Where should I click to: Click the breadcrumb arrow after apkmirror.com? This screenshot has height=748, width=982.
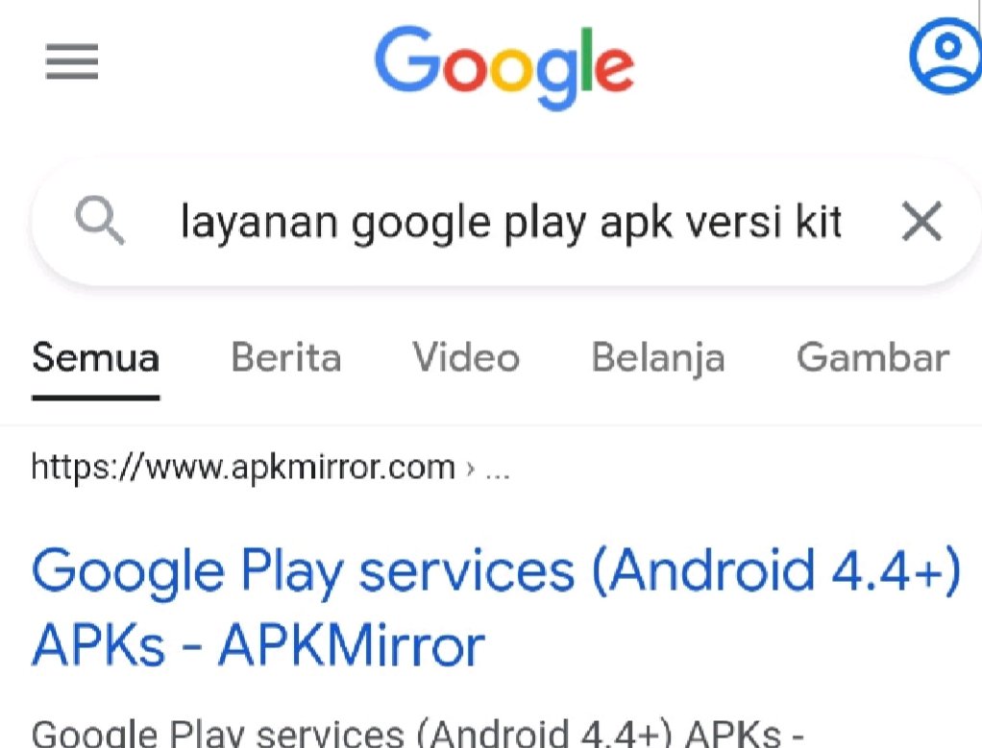point(470,468)
